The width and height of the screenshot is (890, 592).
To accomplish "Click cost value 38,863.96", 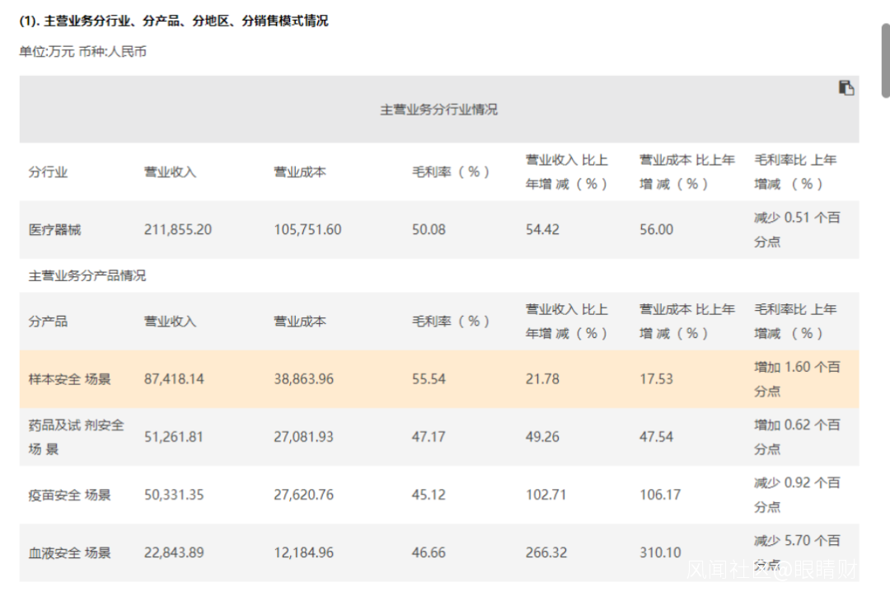I will pos(303,379).
